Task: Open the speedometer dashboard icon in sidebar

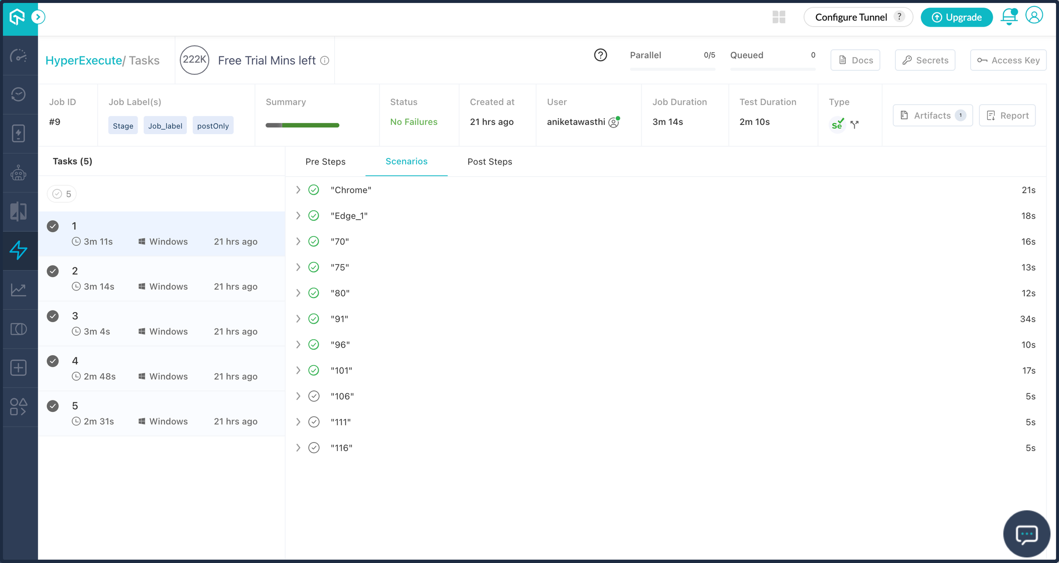Action: (x=19, y=56)
